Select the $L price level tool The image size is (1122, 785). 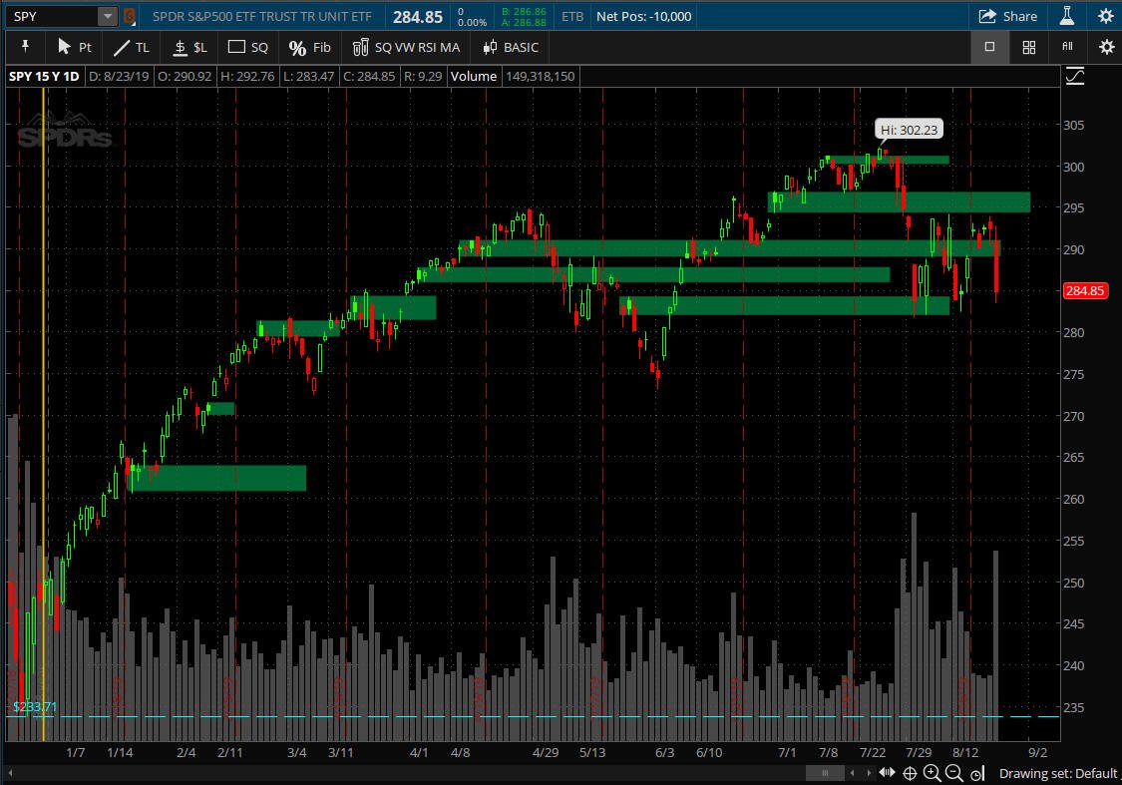click(x=189, y=47)
